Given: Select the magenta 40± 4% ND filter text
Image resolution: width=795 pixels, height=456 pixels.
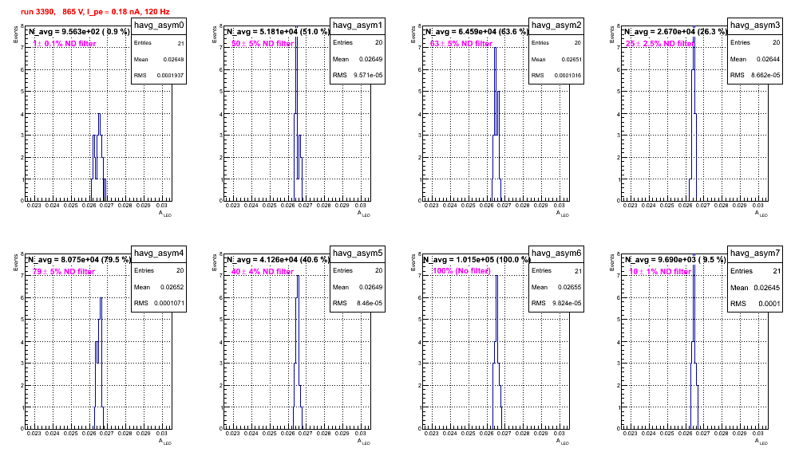Looking at the screenshot, I should [x=263, y=272].
